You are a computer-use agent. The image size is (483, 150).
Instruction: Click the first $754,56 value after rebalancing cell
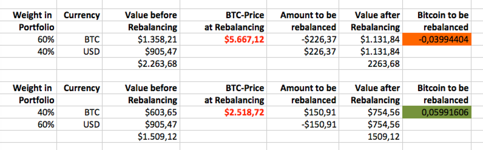[371, 112]
